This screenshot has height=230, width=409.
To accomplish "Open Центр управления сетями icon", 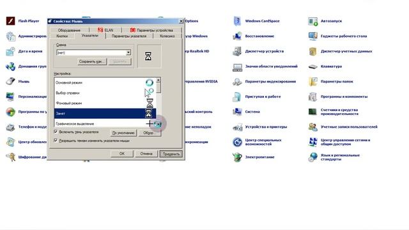I will pos(313,142).
